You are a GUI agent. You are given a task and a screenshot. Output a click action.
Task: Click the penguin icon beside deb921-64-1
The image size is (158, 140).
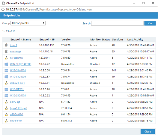(x=6, y=83)
